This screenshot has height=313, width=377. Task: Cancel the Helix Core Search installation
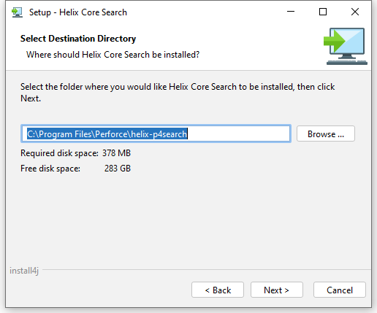340,290
